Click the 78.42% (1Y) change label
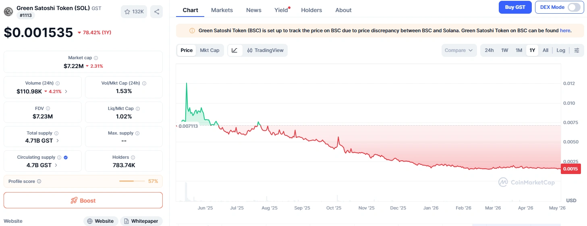 94,33
